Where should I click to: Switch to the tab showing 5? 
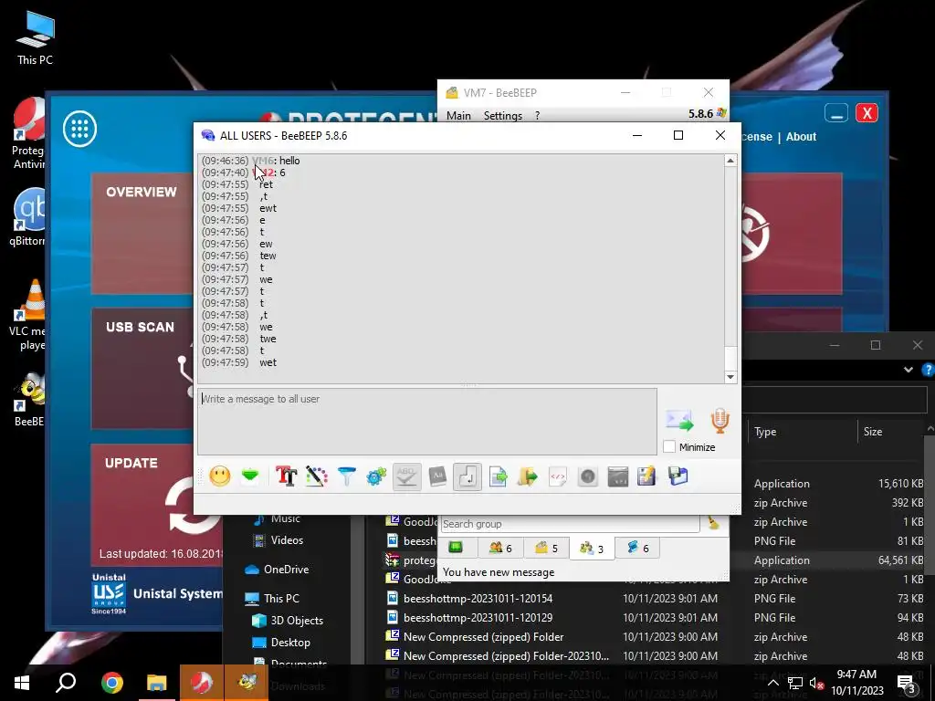point(546,548)
